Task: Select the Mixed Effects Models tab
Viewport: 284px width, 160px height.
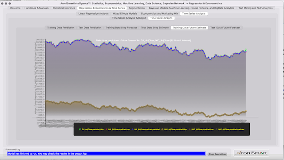Action: [x=125, y=14]
